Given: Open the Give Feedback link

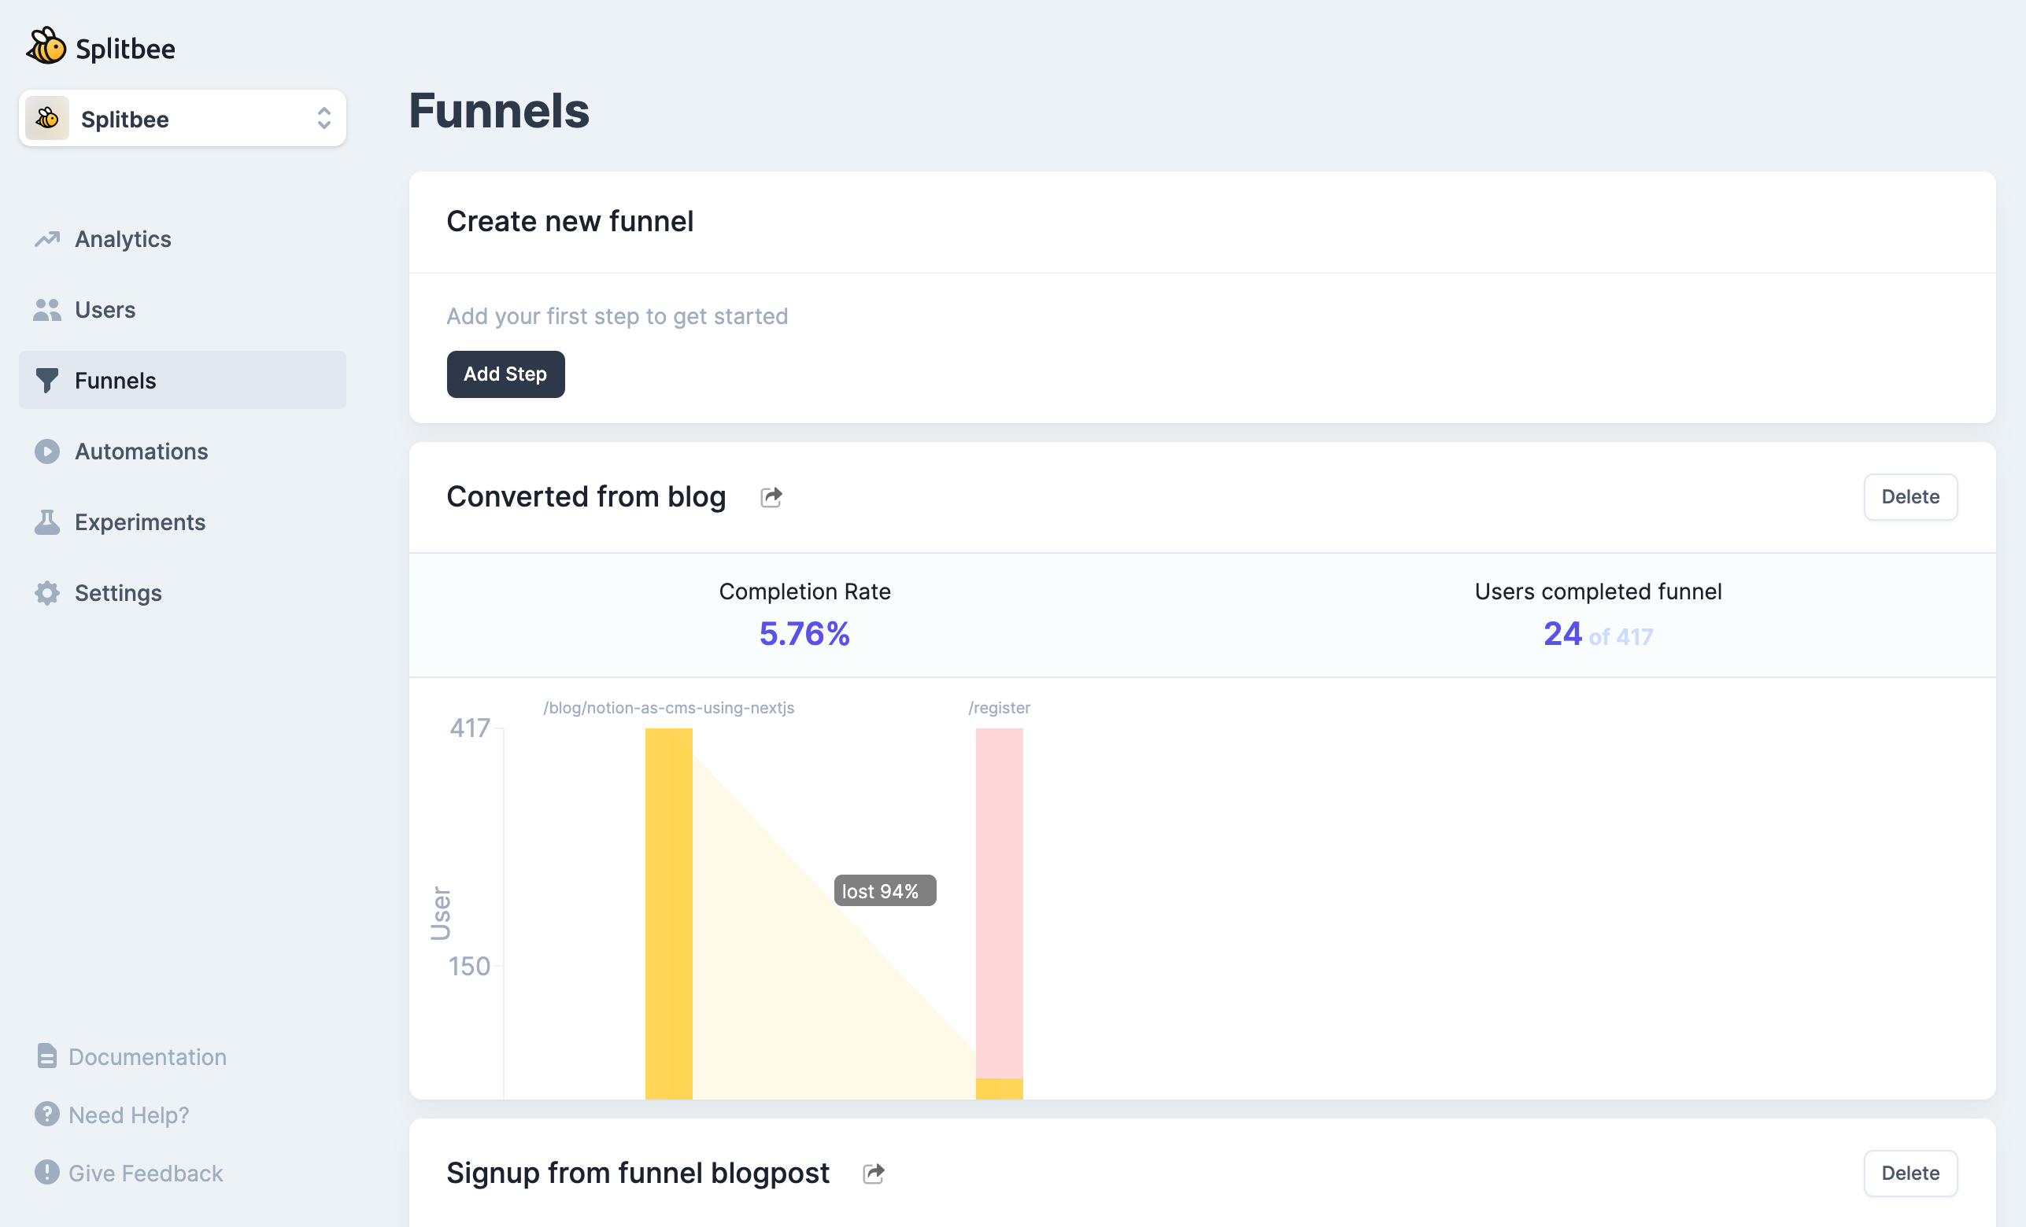Looking at the screenshot, I should (145, 1173).
